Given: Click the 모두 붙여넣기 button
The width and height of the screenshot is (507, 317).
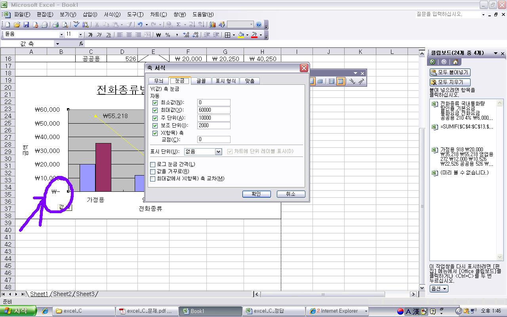Looking at the screenshot, I should (450, 72).
